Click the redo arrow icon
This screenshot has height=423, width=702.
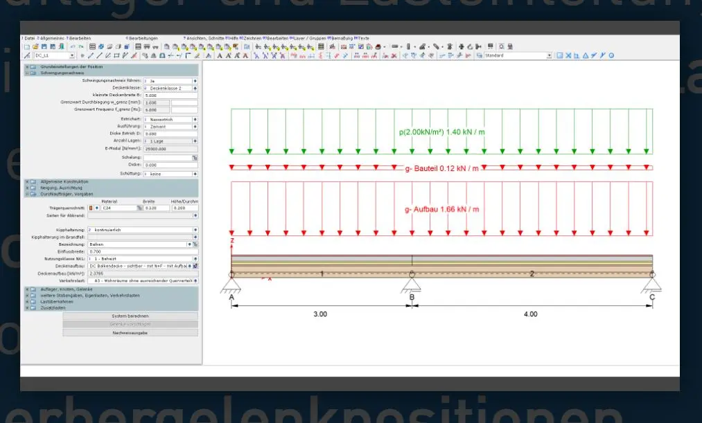click(81, 46)
